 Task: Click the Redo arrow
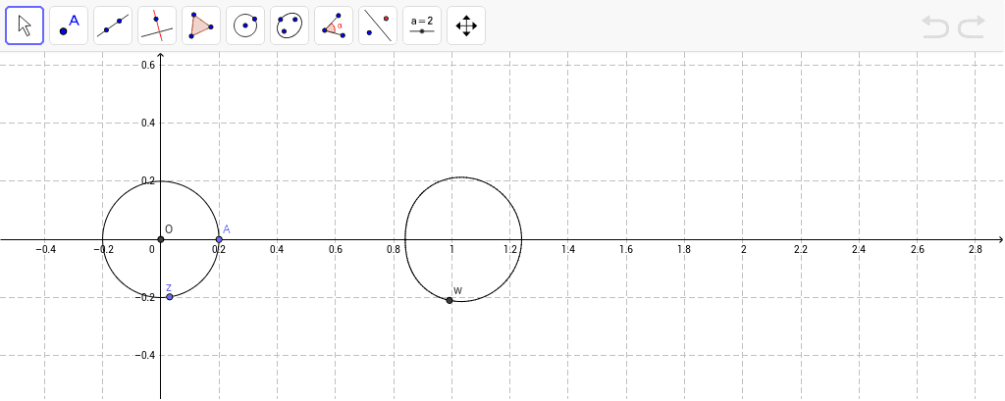[x=972, y=26]
